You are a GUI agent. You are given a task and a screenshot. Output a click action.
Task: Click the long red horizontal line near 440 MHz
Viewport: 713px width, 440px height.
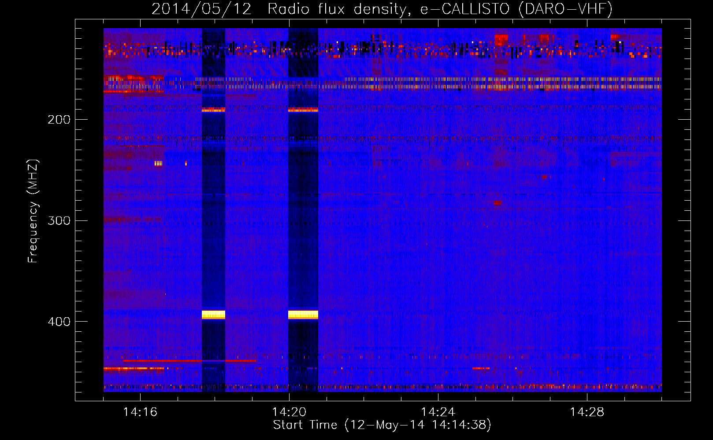[189, 361]
